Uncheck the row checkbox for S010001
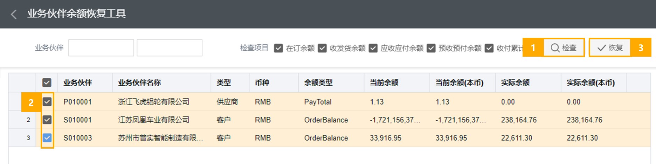This screenshot has width=656, height=164. tap(47, 120)
